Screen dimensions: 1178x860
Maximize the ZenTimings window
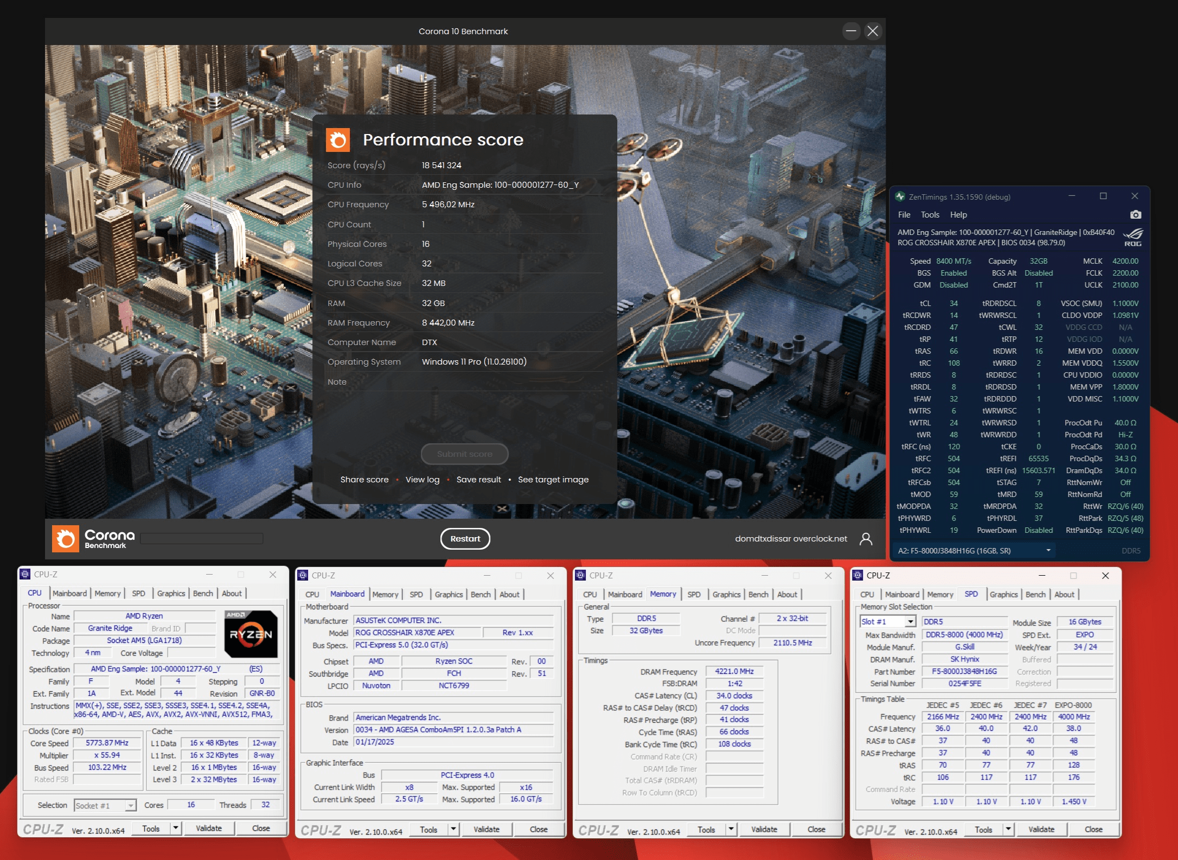[1103, 196]
